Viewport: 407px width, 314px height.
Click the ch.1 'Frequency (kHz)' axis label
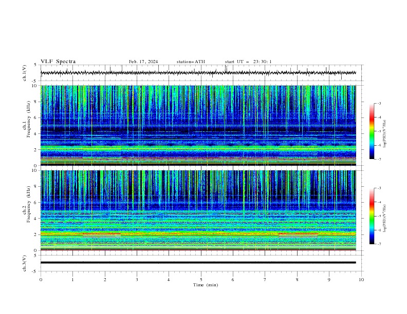[x=28, y=119]
